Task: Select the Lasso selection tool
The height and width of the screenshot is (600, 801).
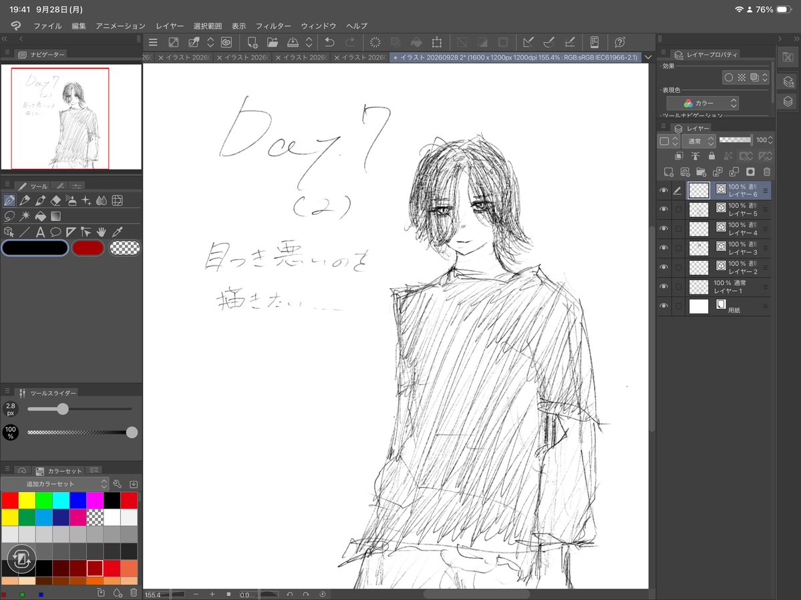Action: (9, 216)
